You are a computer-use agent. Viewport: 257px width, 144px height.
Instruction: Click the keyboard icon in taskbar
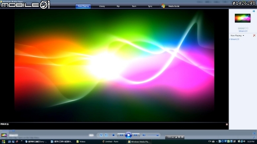(213, 141)
